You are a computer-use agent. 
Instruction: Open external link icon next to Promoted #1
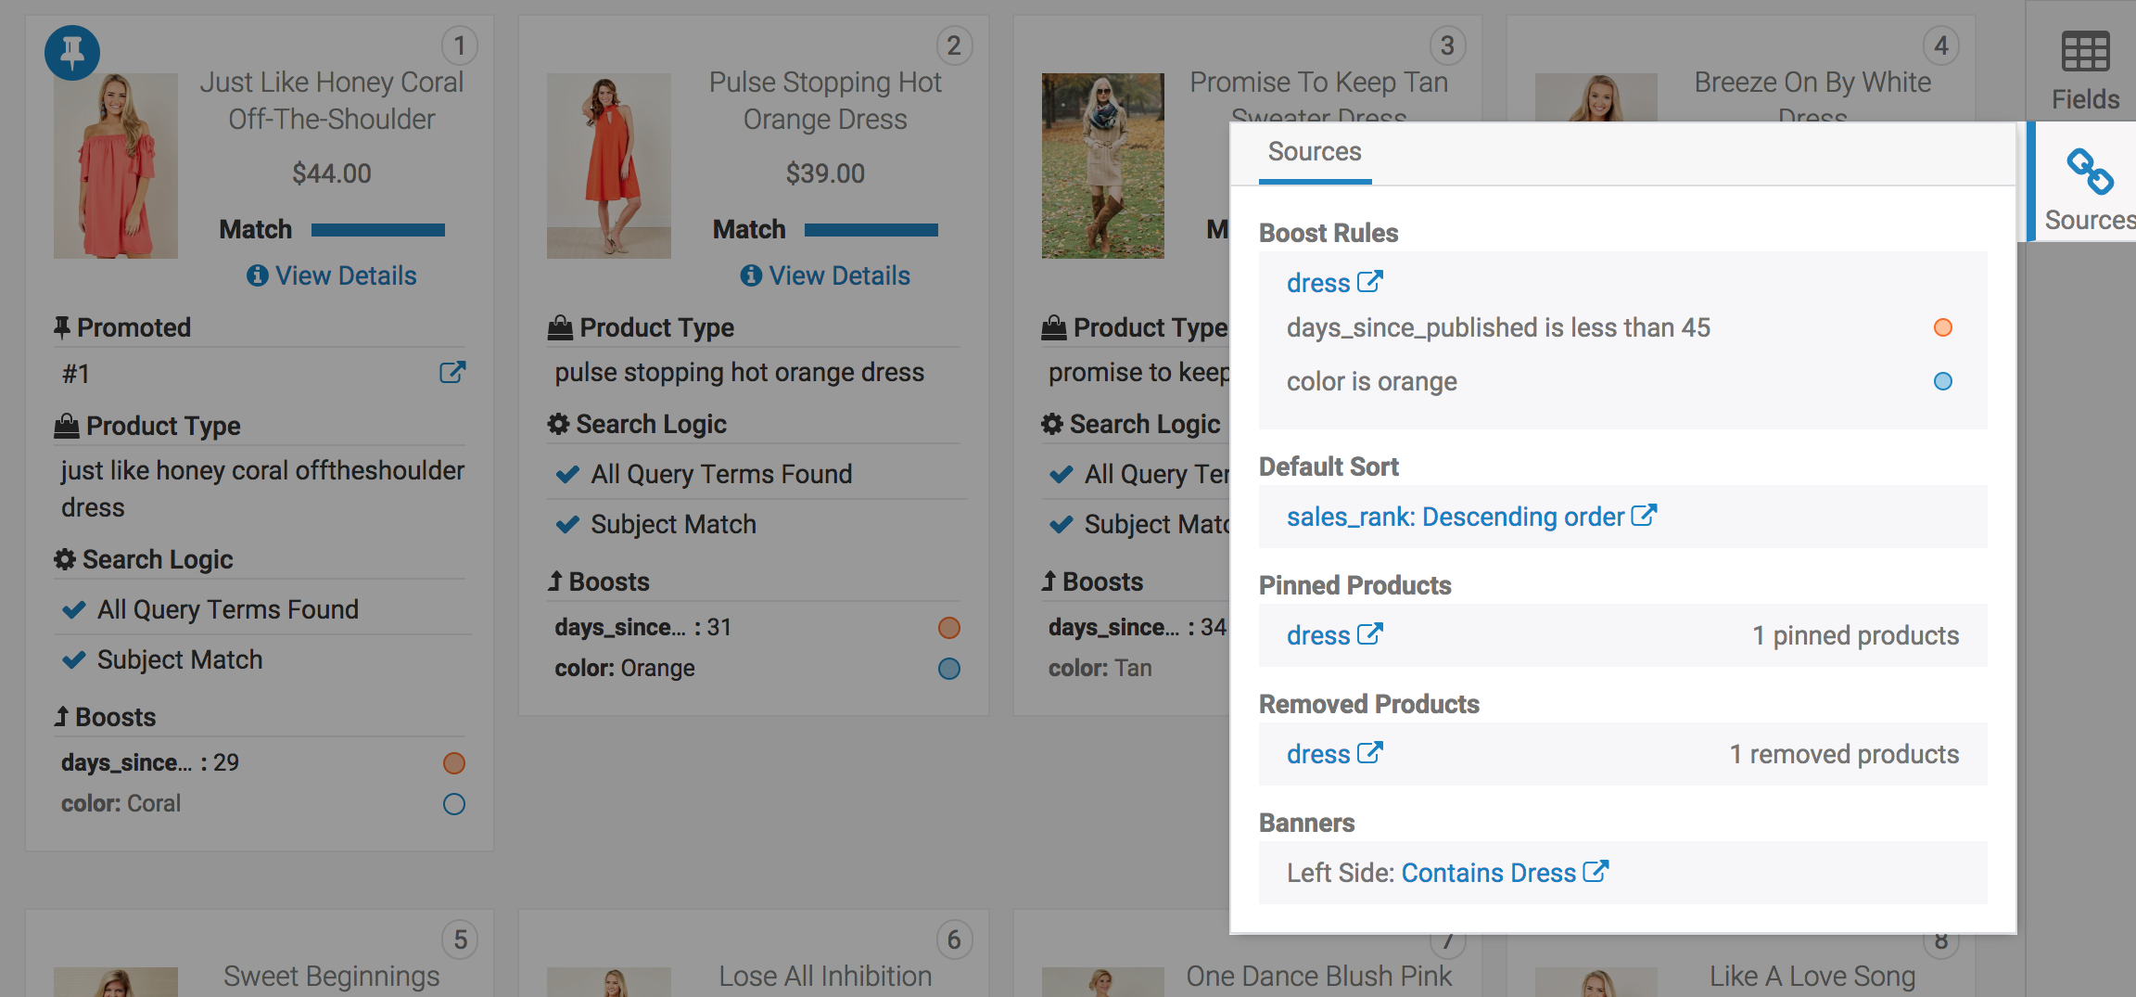[x=452, y=373]
